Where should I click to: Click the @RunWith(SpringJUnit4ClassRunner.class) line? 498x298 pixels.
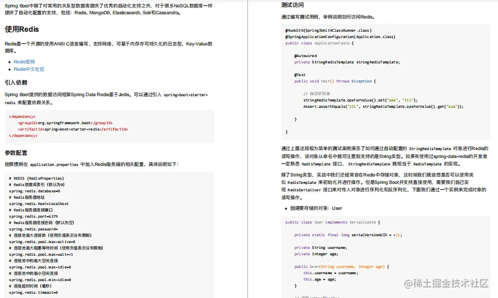point(328,31)
